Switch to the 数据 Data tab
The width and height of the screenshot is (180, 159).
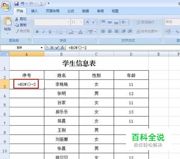[85, 11]
